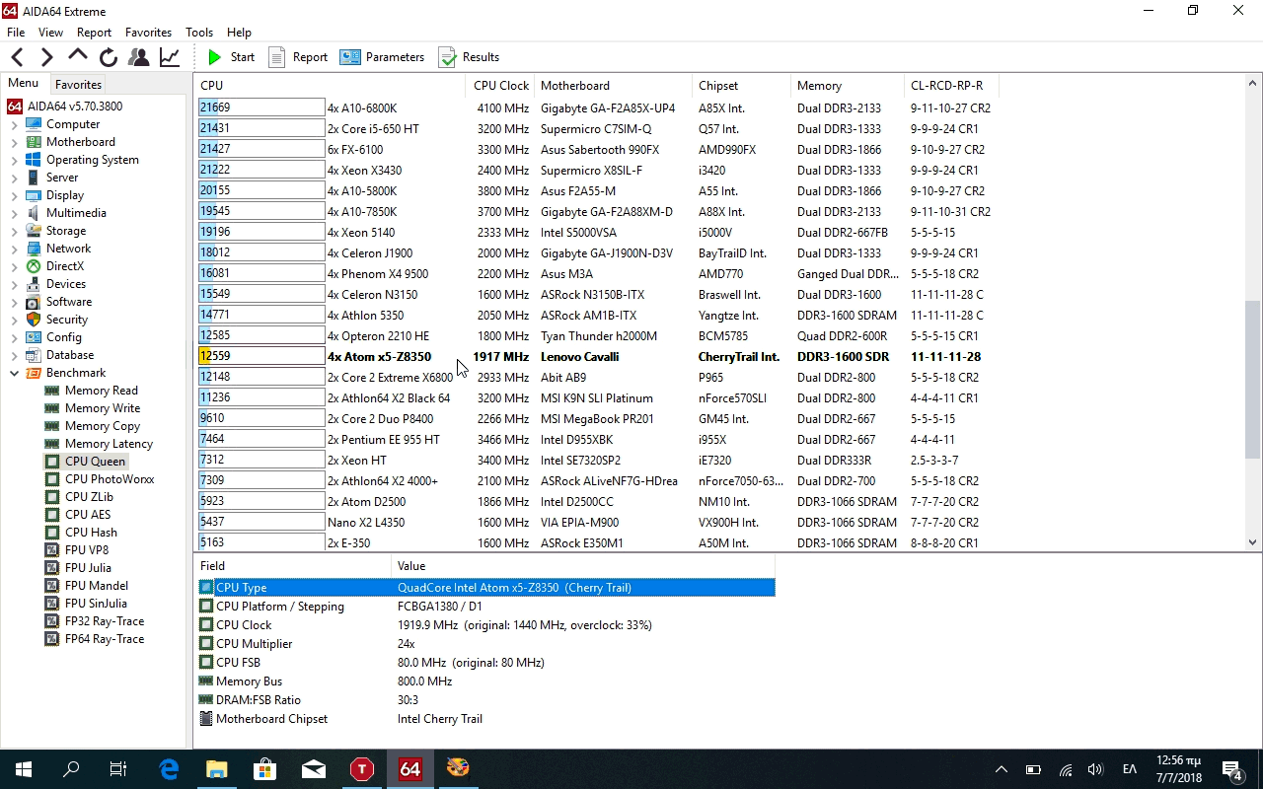Viewport: 1263px width, 789px height.
Task: Select the FPU VP8 benchmark
Action: pos(87,550)
